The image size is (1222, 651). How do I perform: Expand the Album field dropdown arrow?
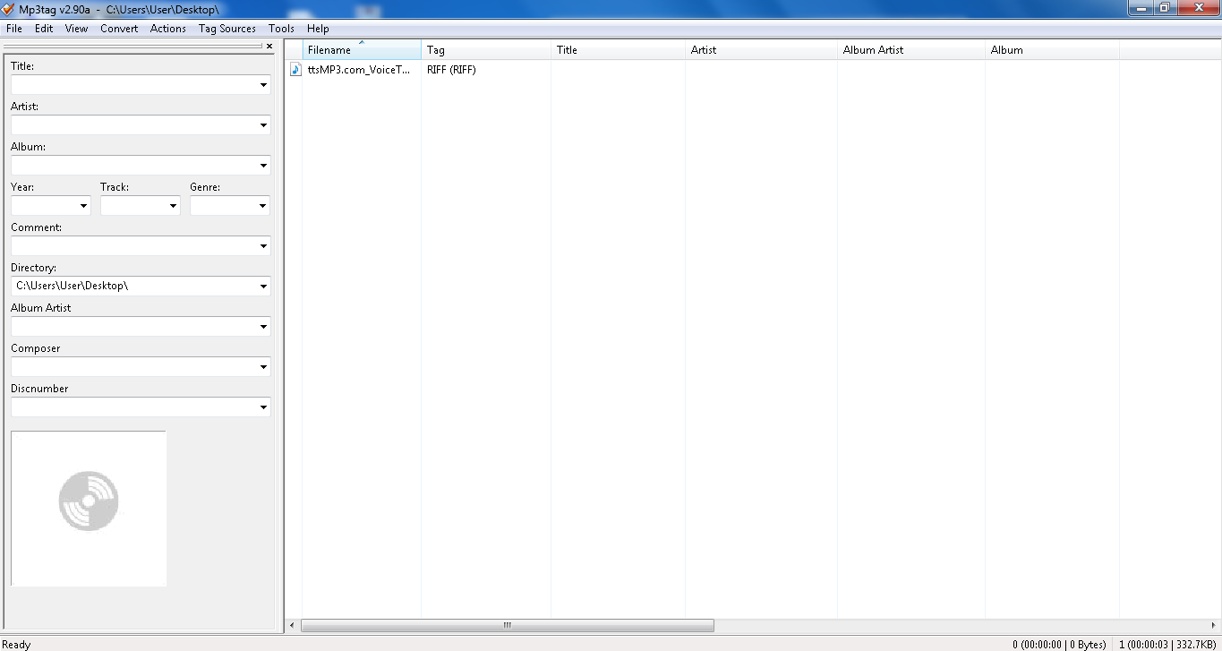263,166
